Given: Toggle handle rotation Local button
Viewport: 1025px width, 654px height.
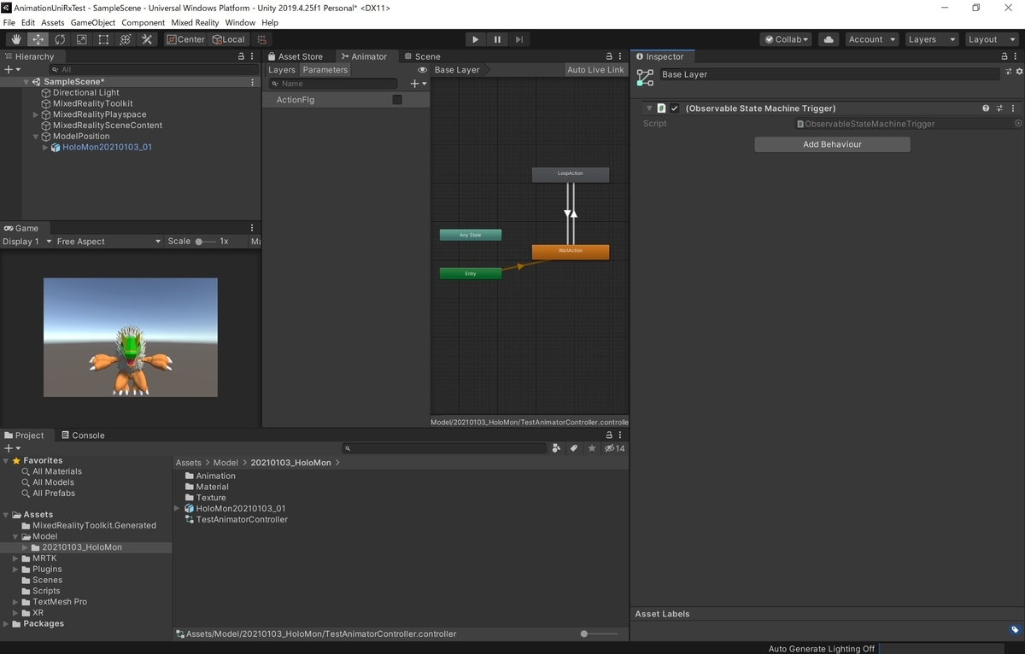Looking at the screenshot, I should coord(228,39).
